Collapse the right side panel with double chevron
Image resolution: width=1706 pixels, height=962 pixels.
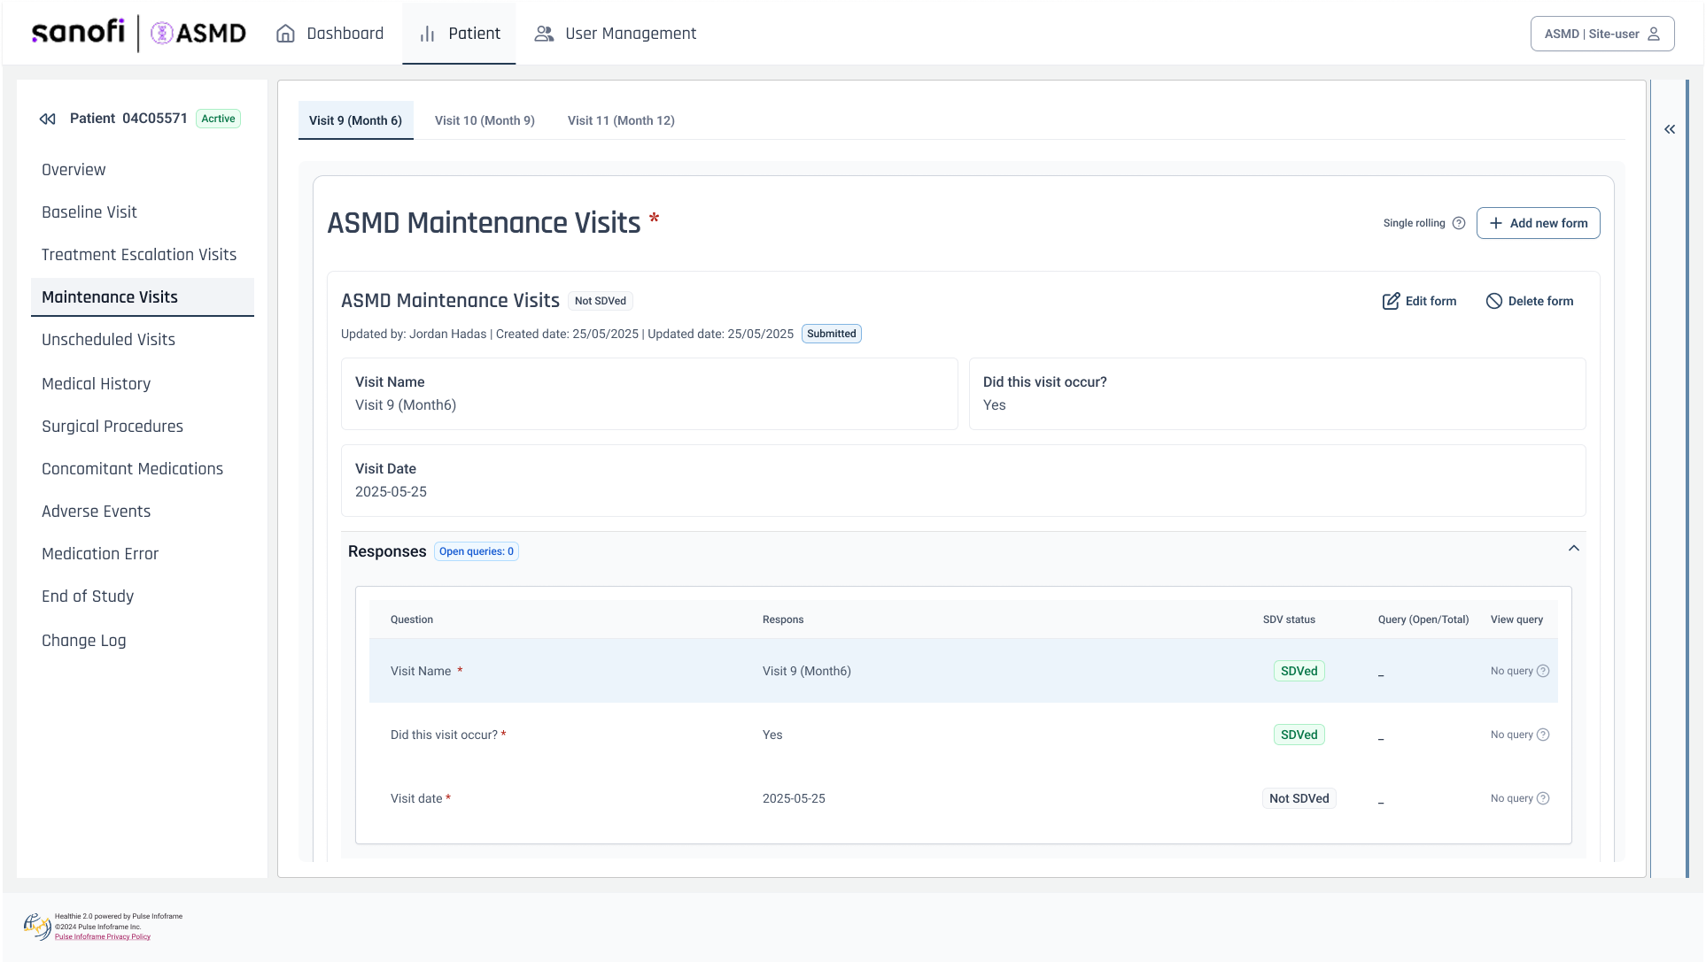coord(1670,129)
